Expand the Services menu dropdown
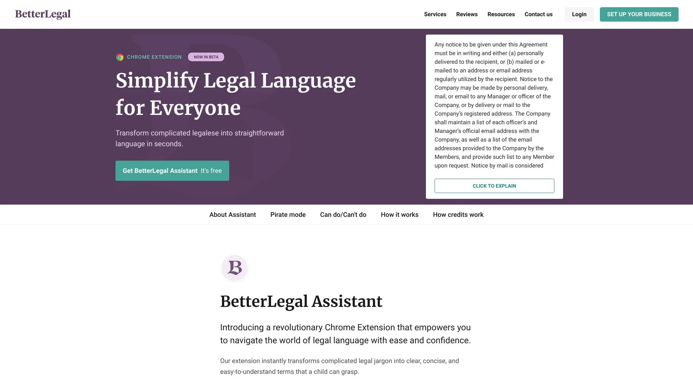This screenshot has height=389, width=693. (x=435, y=14)
